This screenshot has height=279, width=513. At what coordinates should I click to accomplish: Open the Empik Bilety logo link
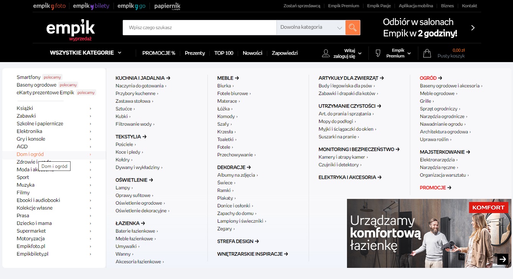(x=91, y=6)
